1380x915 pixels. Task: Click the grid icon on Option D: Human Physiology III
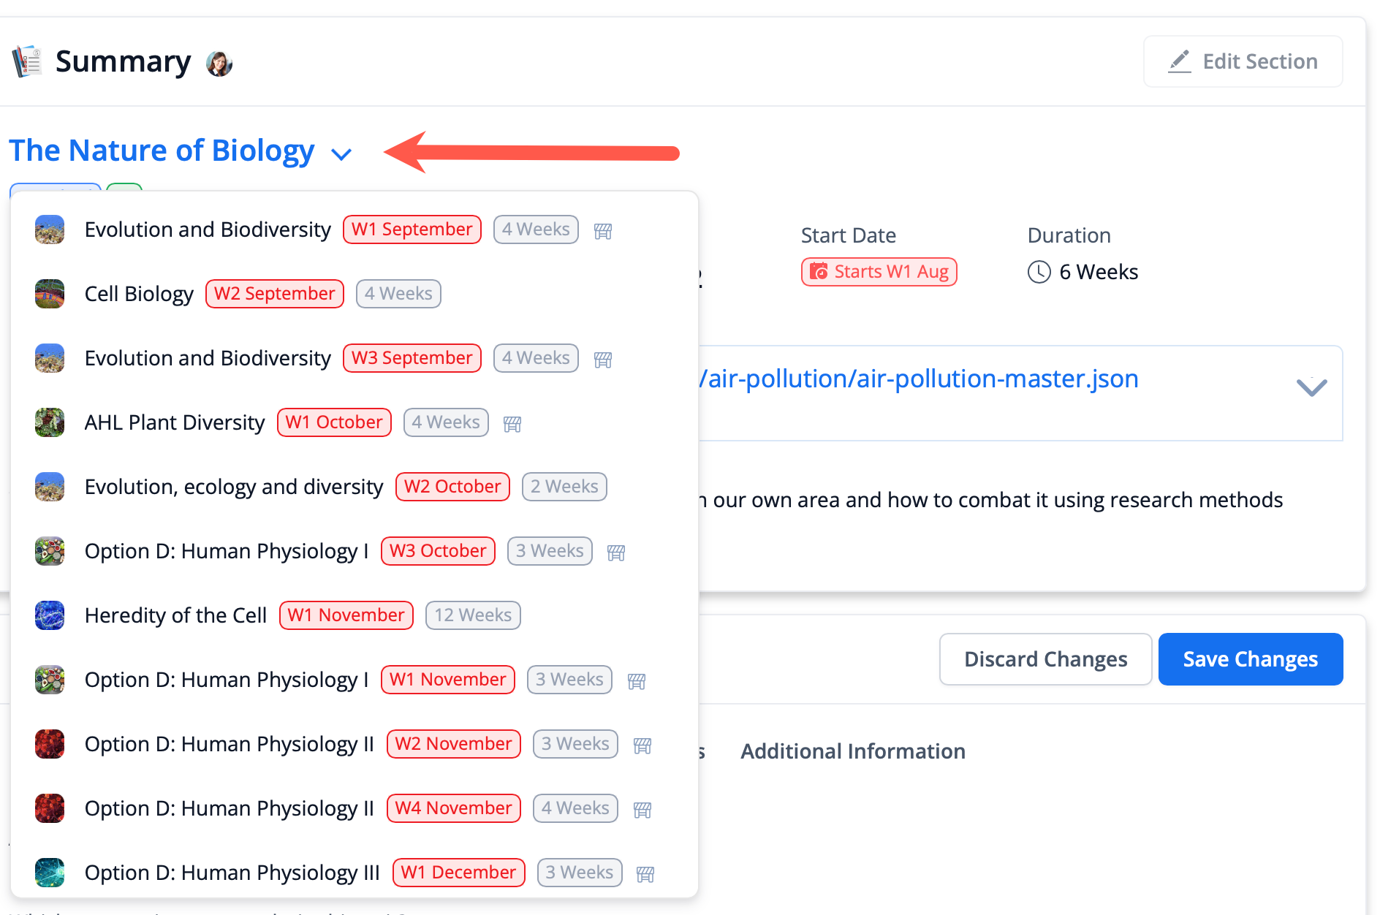pos(645,873)
